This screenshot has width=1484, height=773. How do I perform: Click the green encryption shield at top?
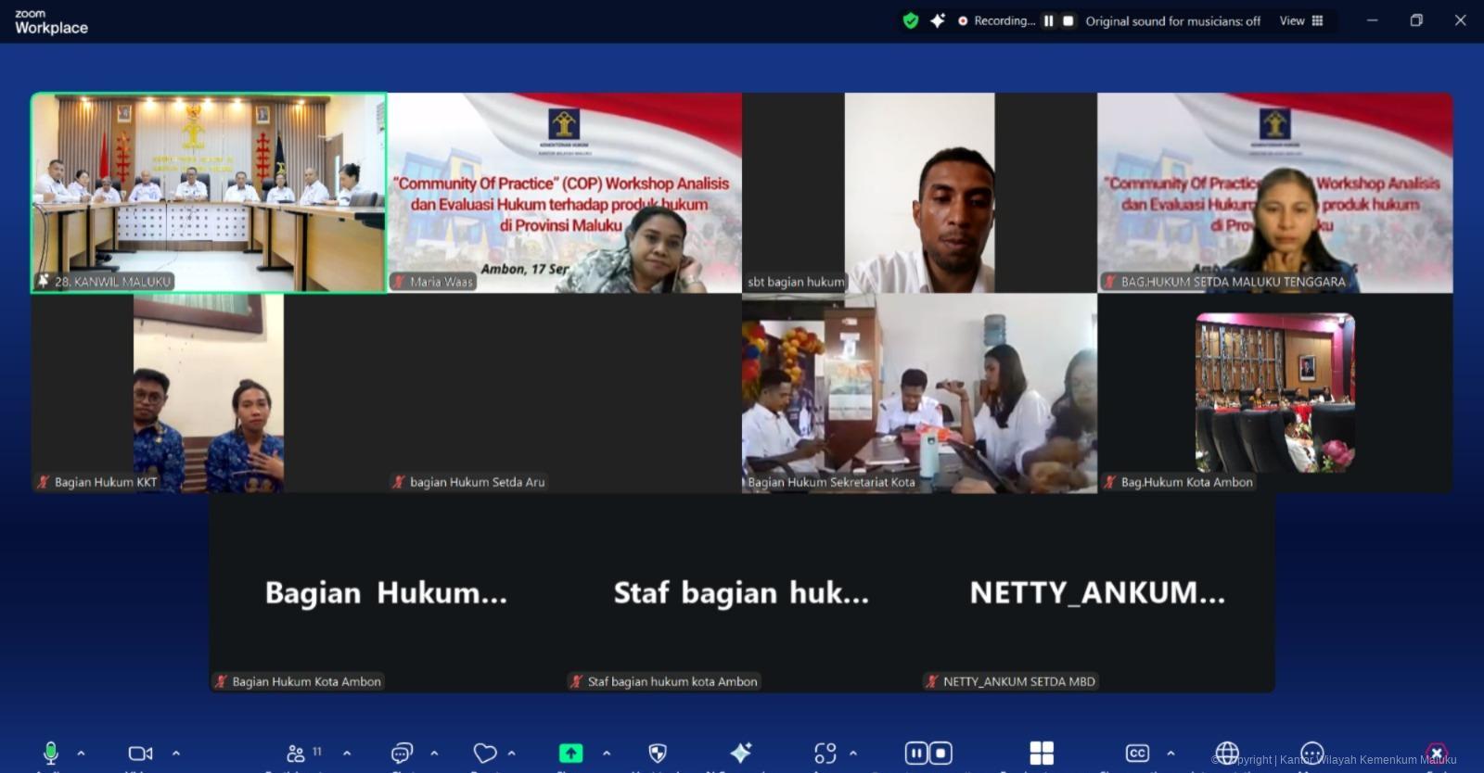point(911,20)
